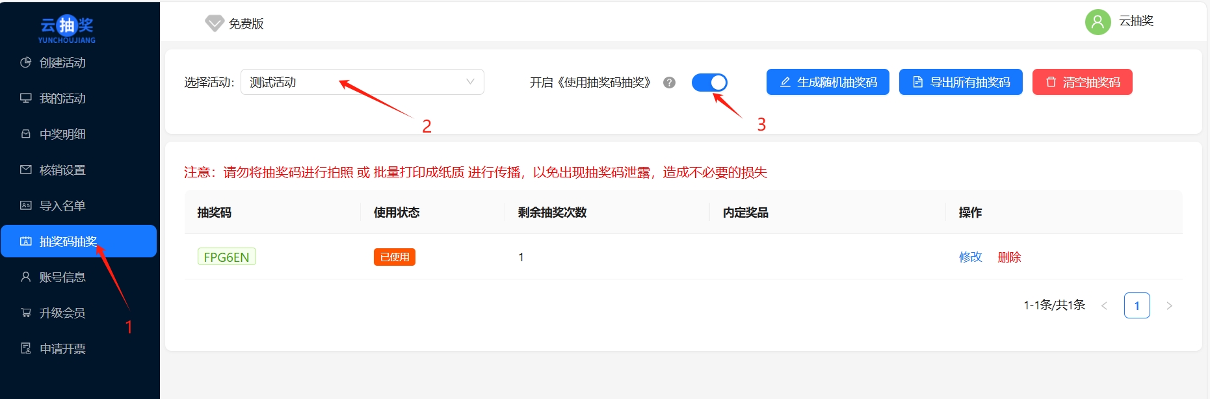
Task: Click the red 清空抽奖码 button
Action: (1083, 82)
